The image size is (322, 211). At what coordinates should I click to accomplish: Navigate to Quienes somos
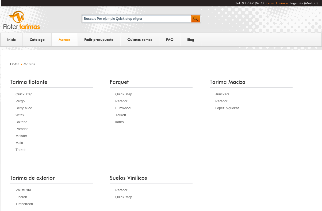(x=140, y=40)
